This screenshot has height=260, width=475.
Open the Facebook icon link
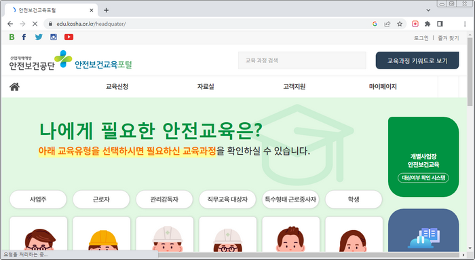pyautogui.click(x=24, y=37)
